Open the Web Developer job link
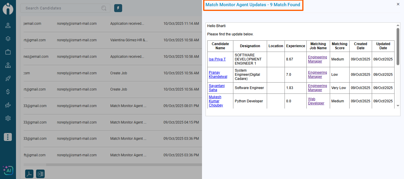 [316, 101]
